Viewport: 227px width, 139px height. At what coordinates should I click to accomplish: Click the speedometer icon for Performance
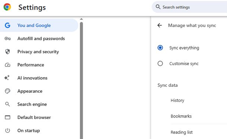click(x=7, y=65)
